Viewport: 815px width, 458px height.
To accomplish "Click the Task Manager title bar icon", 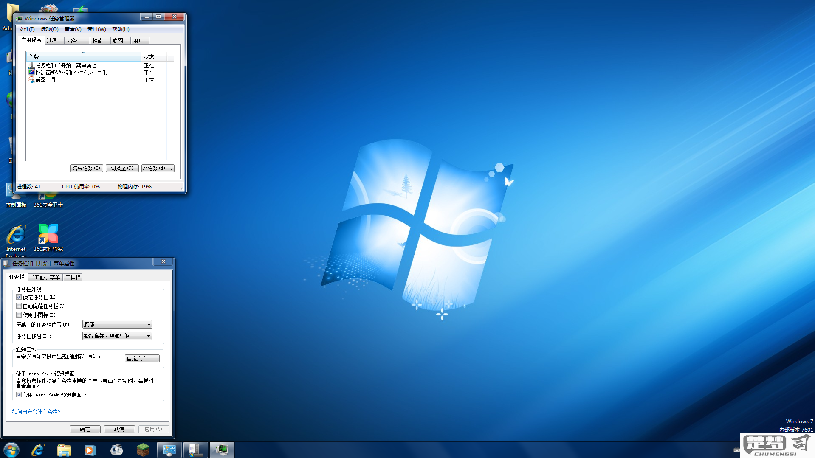I will click(20, 18).
